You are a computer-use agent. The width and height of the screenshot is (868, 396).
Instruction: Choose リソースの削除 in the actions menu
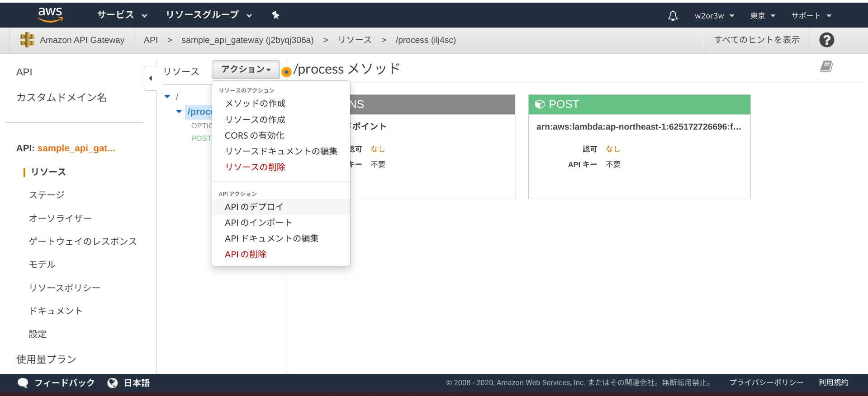[x=255, y=167]
